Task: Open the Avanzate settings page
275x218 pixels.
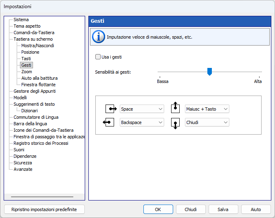Action: pos(23,169)
